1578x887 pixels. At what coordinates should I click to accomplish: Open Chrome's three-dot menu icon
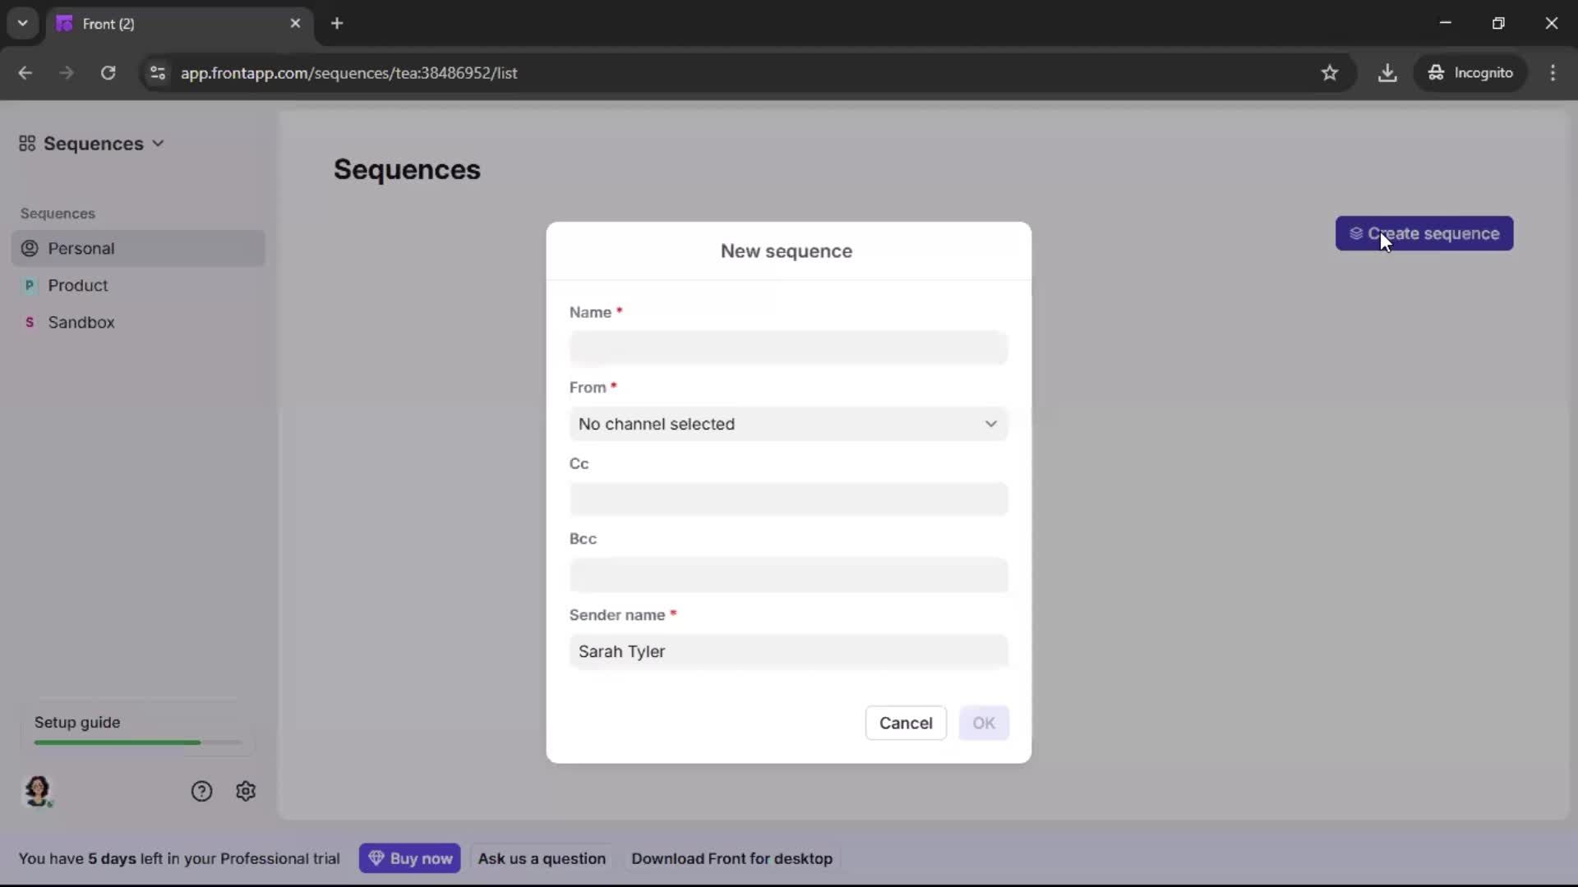coord(1554,73)
